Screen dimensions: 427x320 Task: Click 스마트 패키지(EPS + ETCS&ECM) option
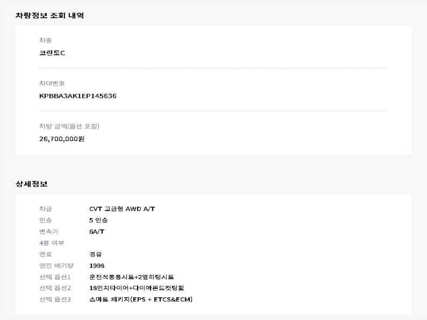click(141, 299)
